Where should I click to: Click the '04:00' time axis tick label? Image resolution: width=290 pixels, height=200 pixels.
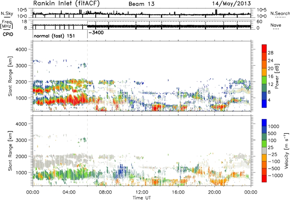click(69, 192)
